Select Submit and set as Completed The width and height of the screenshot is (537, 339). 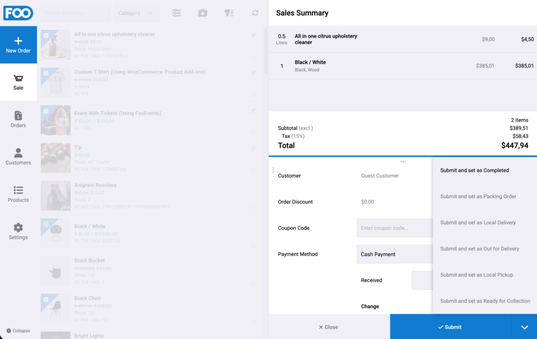coord(474,170)
